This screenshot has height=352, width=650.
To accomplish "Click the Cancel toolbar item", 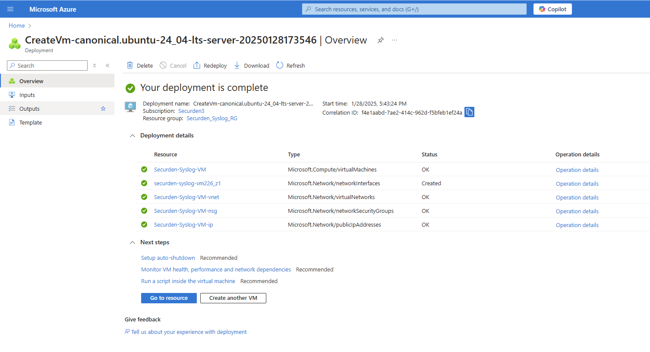I will pyautogui.click(x=173, y=65).
